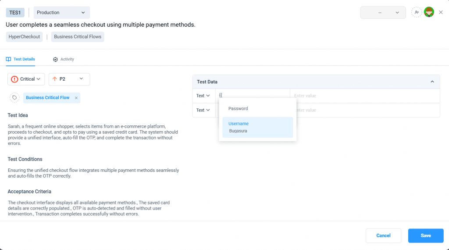Viewport: 449px width, 250px height.
Task: Click the orange P2 priority arrow icon
Action: [x=55, y=79]
